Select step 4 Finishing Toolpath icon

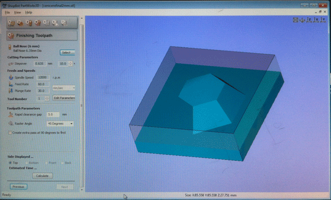coord(38,23)
